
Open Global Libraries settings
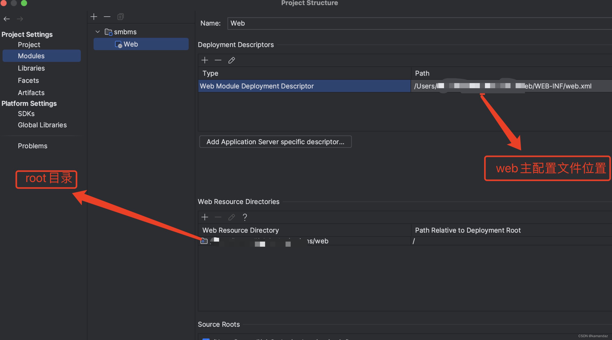pyautogui.click(x=42, y=125)
